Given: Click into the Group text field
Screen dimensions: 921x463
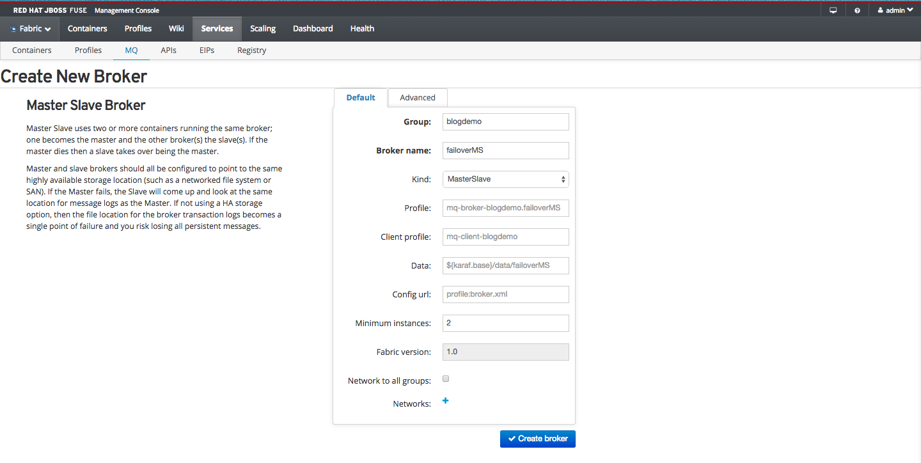Looking at the screenshot, I should (x=505, y=122).
